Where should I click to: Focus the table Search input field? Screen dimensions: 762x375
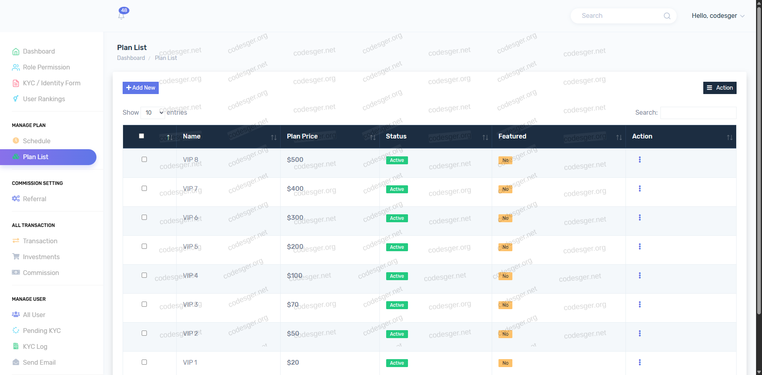point(698,113)
